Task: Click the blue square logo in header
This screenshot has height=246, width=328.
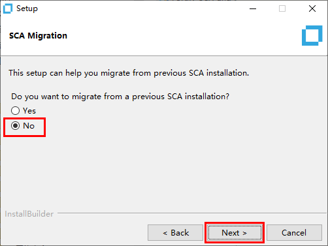Action: tap(312, 36)
